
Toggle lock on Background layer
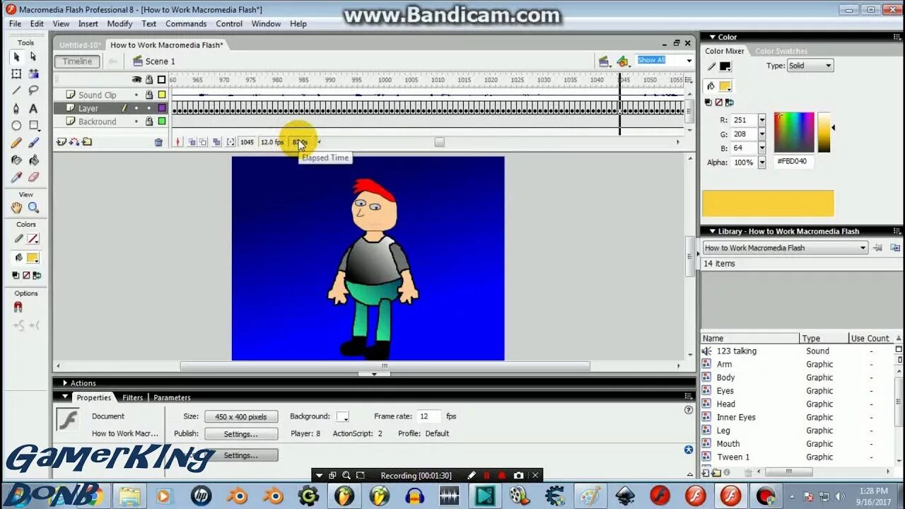(149, 122)
